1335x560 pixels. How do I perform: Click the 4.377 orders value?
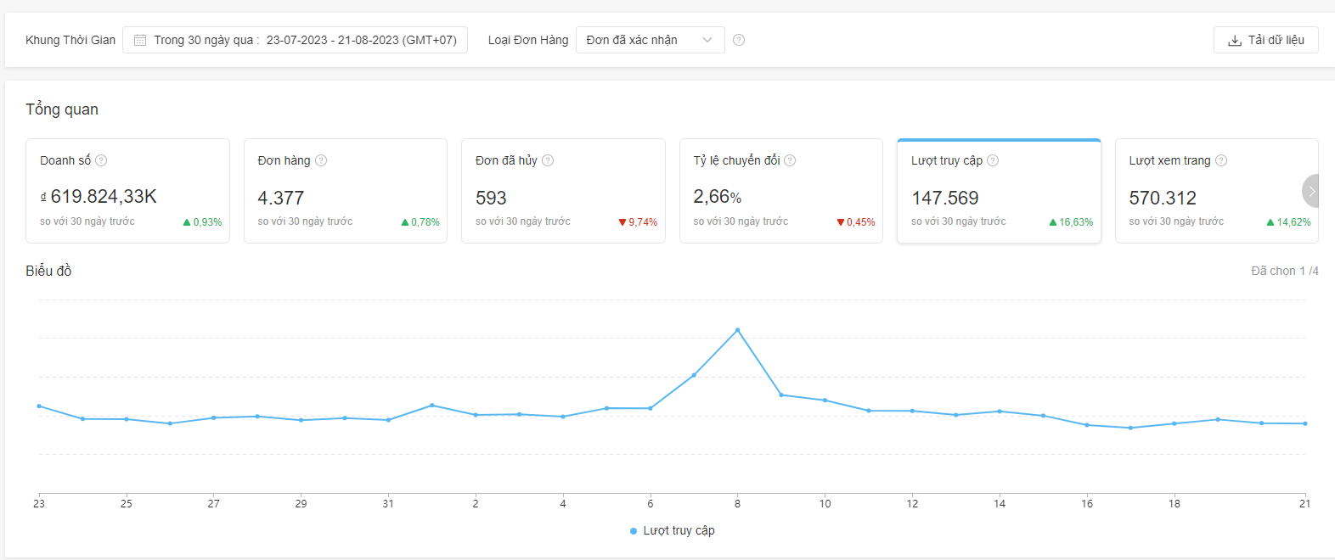[x=281, y=198]
